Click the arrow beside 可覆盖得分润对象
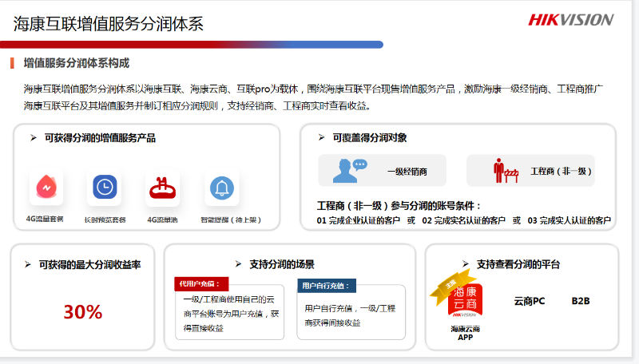Image resolution: width=639 pixels, height=364 pixels. point(321,138)
